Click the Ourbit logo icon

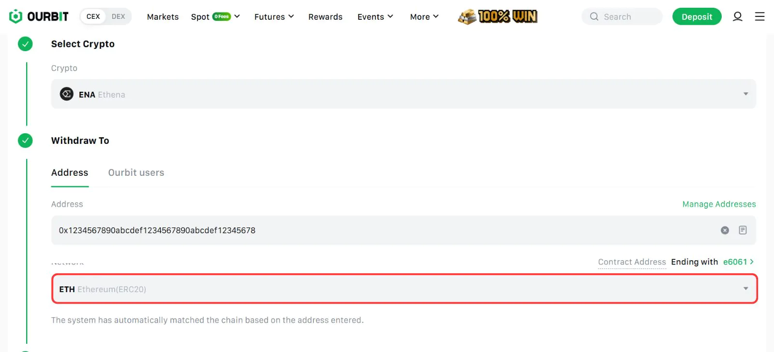pos(16,16)
